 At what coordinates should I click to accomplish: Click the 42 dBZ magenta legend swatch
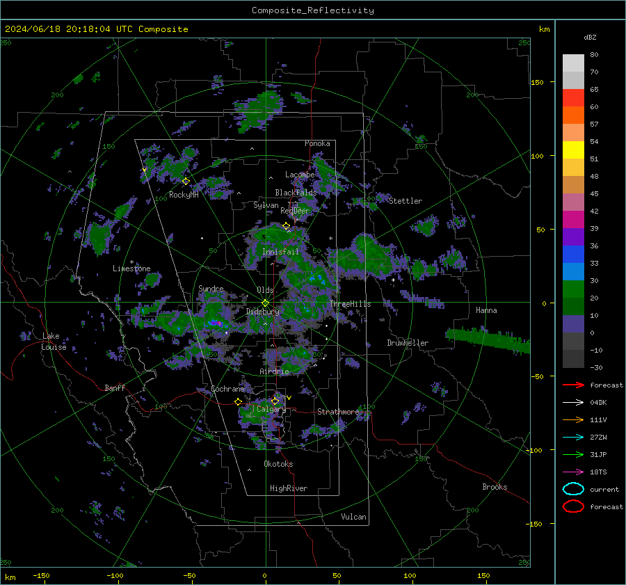(x=573, y=219)
